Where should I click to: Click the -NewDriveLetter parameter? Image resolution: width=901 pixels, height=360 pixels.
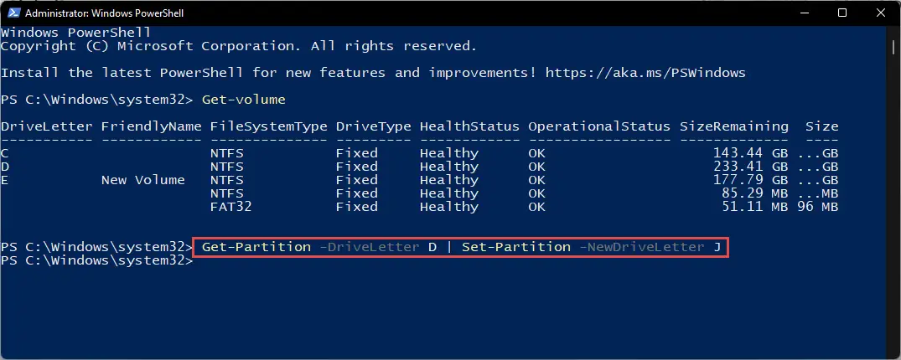642,247
